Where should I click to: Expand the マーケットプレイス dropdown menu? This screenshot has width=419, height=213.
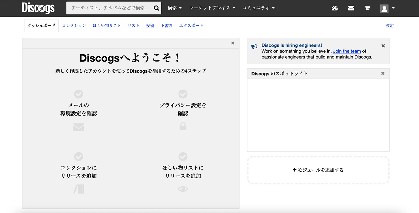pyautogui.click(x=212, y=8)
